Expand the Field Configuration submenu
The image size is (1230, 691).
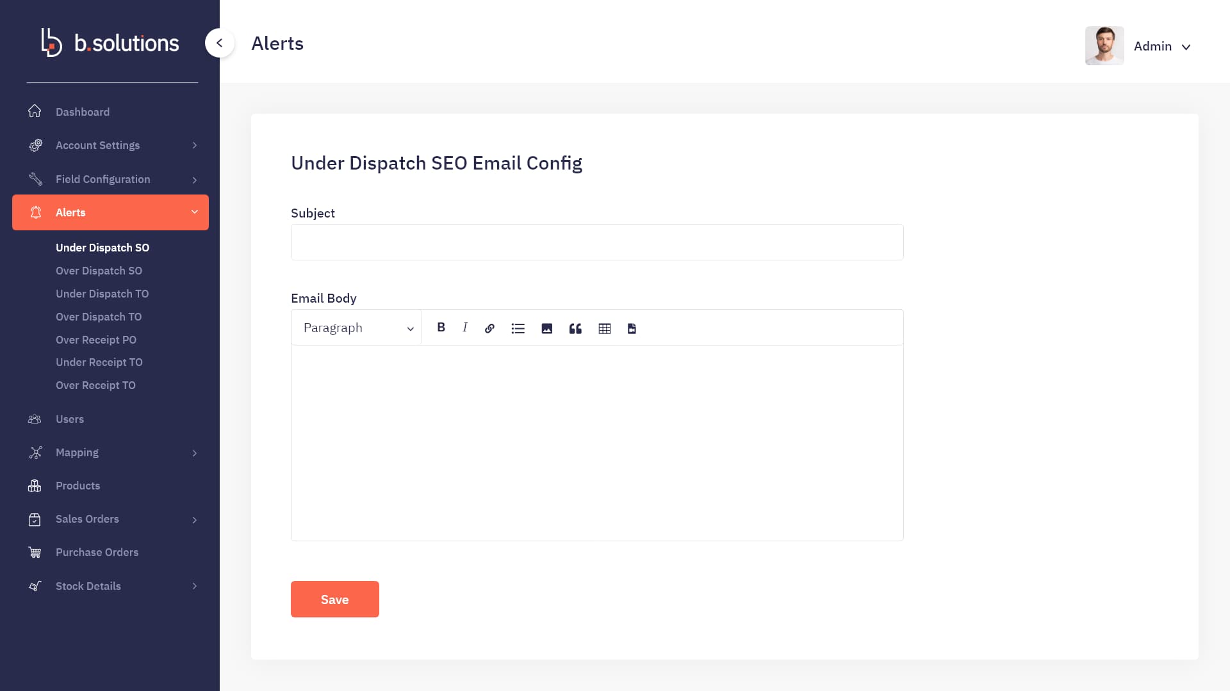click(111, 179)
